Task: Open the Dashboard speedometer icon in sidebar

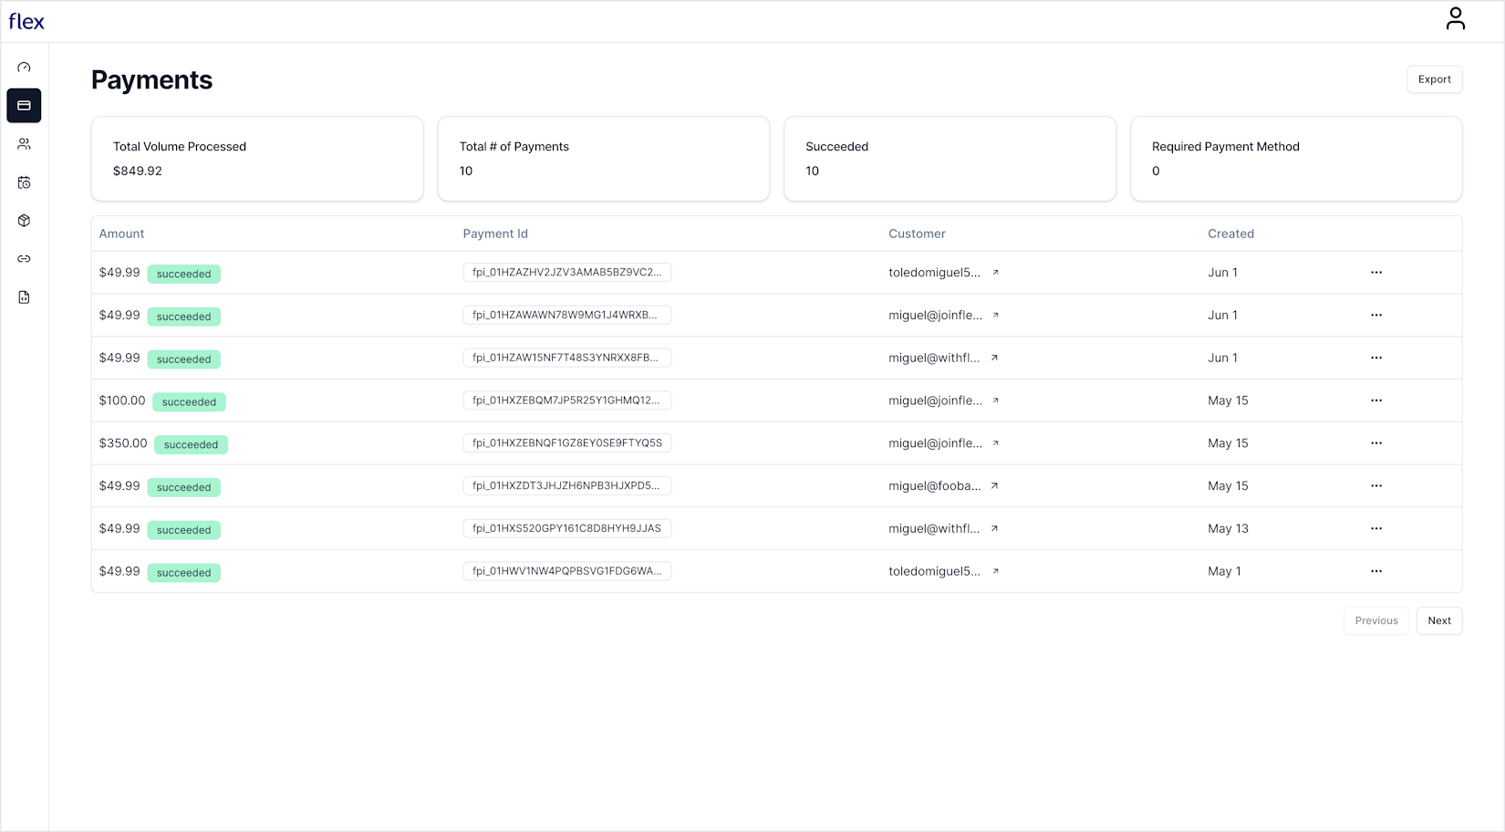Action: (x=24, y=67)
